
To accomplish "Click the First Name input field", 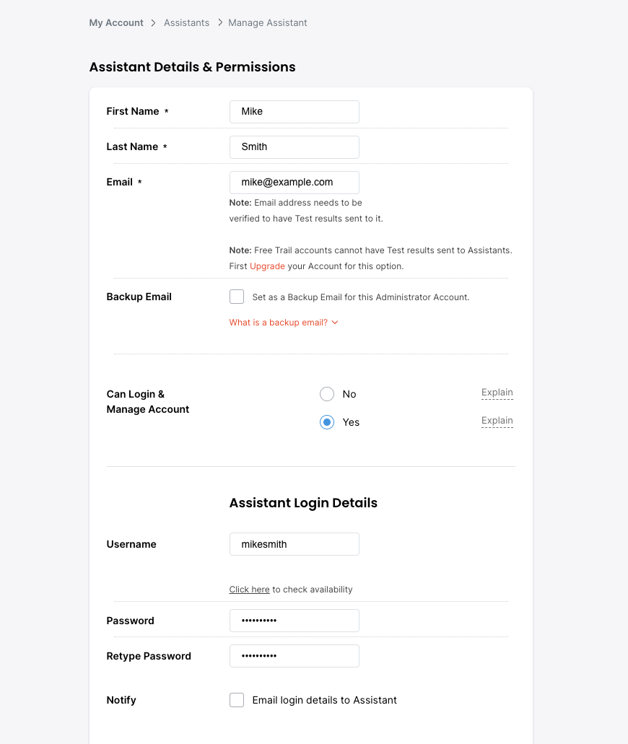I will click(295, 112).
